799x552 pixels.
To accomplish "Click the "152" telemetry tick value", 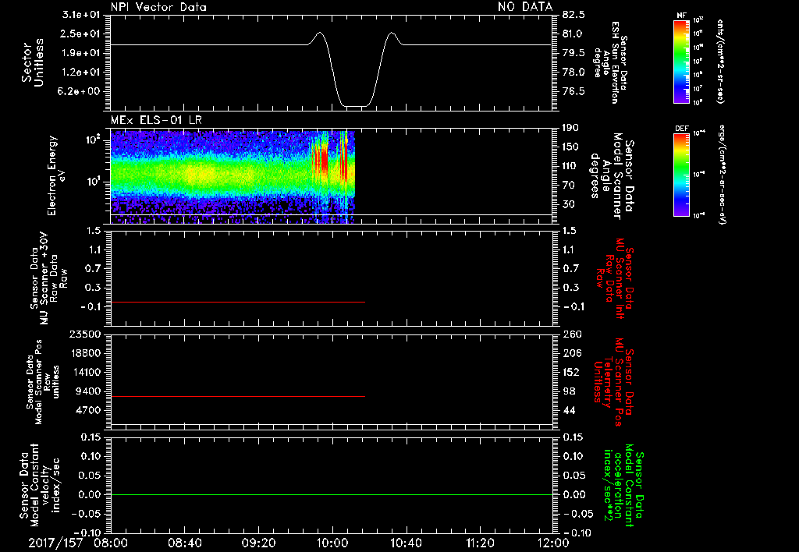I will point(571,372).
